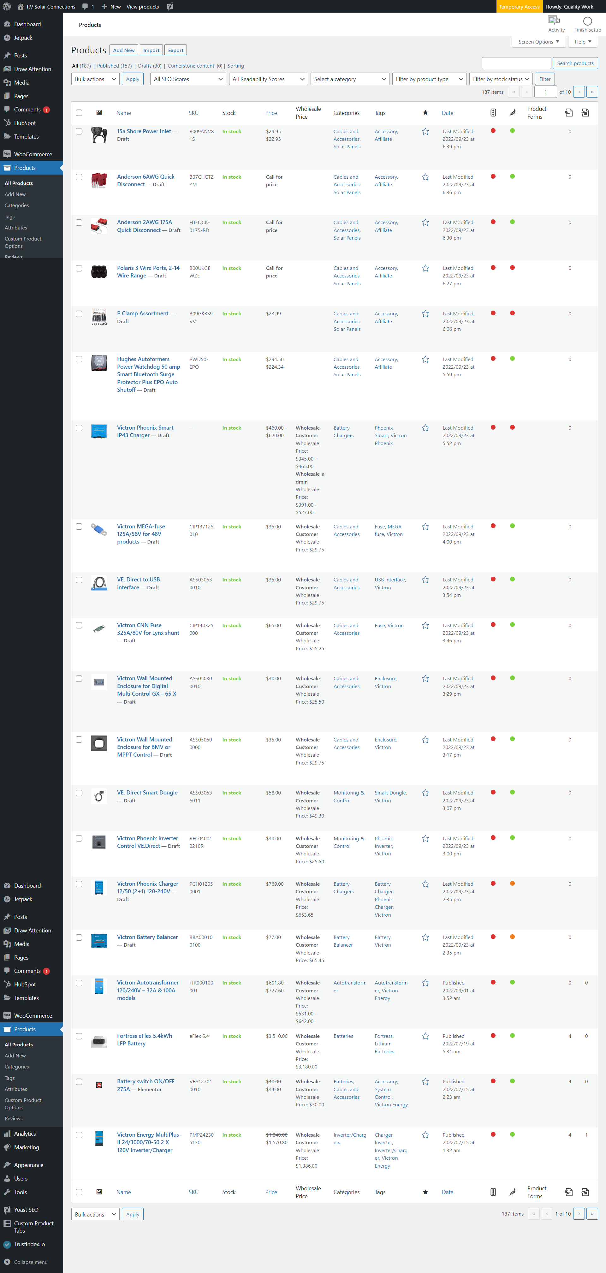This screenshot has height=1273, width=606.
Task: Expand the Select a category dropdown
Action: (x=349, y=79)
